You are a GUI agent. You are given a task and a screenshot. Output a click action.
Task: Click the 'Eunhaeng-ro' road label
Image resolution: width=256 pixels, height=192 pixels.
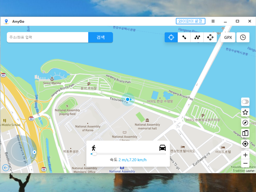(x=201, y=159)
